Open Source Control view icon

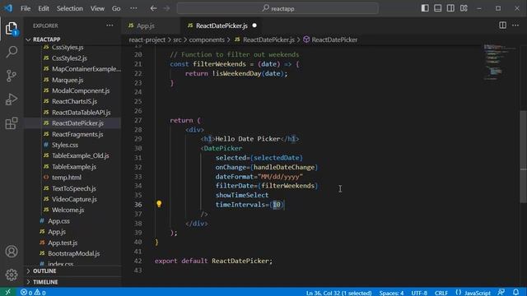(x=12, y=76)
